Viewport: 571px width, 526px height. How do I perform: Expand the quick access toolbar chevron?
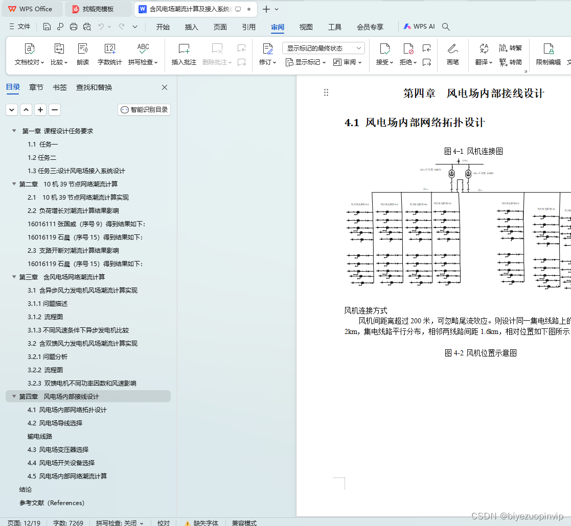[x=135, y=27]
